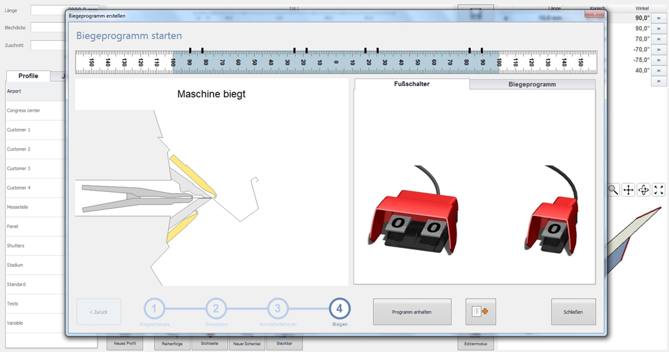Screen dimensions: 669x352
Task: Jump to step 2 Simulation
Action: (x=216, y=308)
